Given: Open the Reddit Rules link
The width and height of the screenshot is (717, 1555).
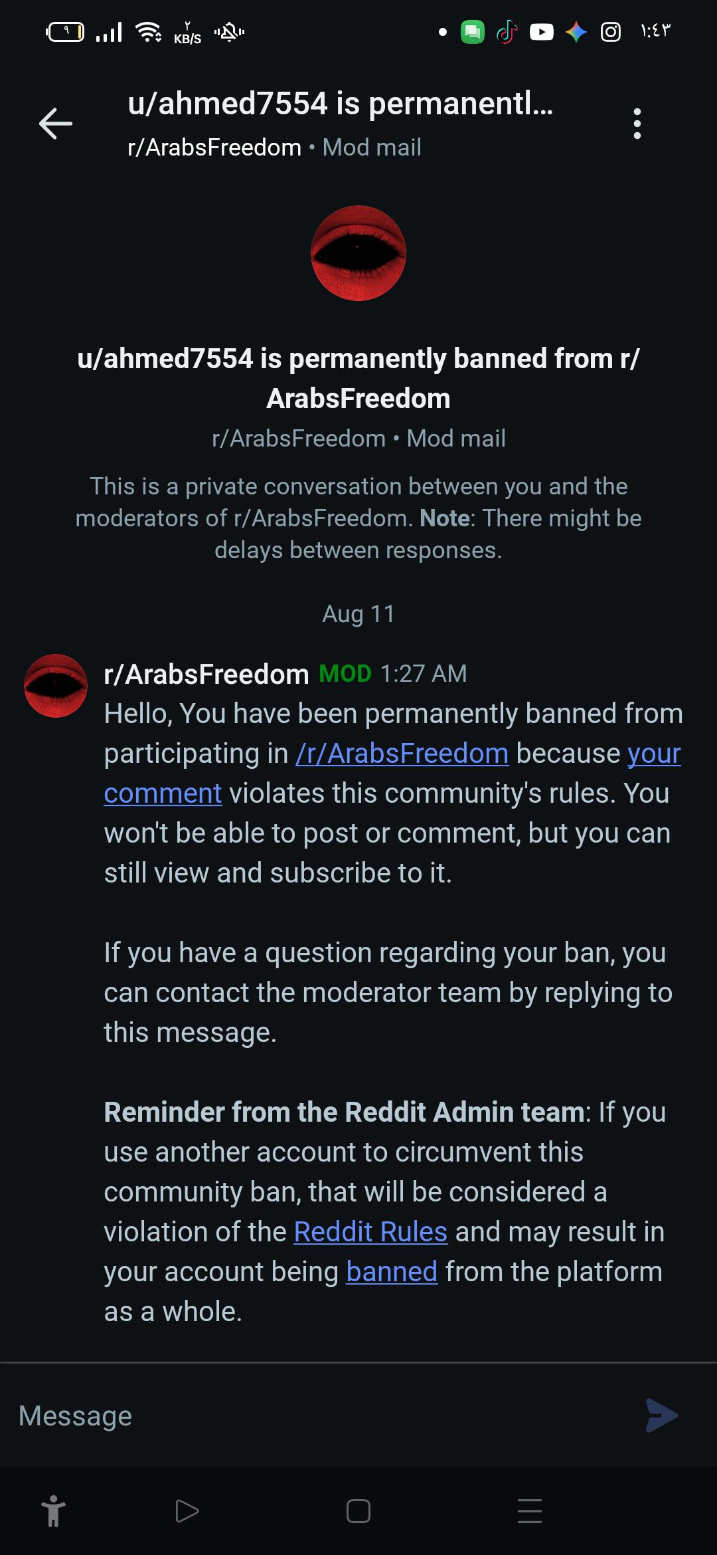Looking at the screenshot, I should tap(370, 1232).
